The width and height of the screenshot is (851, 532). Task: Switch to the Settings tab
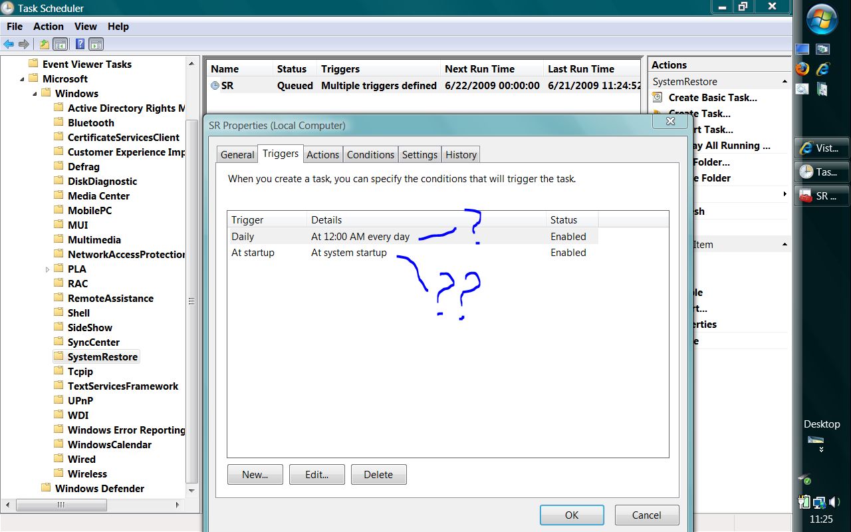(420, 154)
